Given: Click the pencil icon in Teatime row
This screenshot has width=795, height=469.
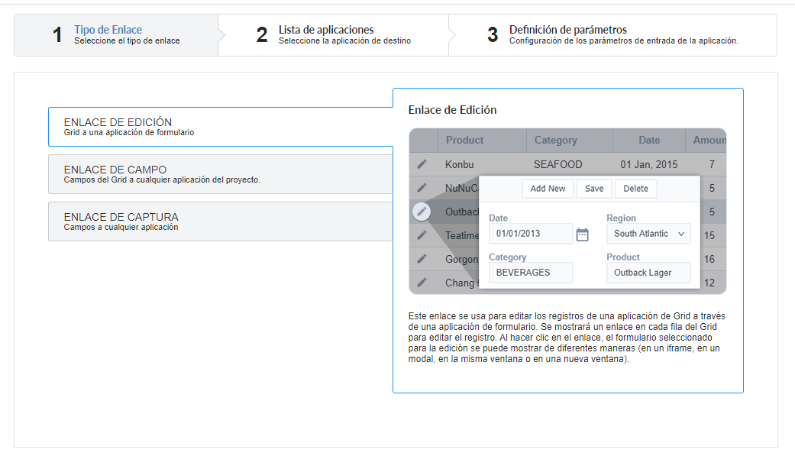Looking at the screenshot, I should point(422,235).
